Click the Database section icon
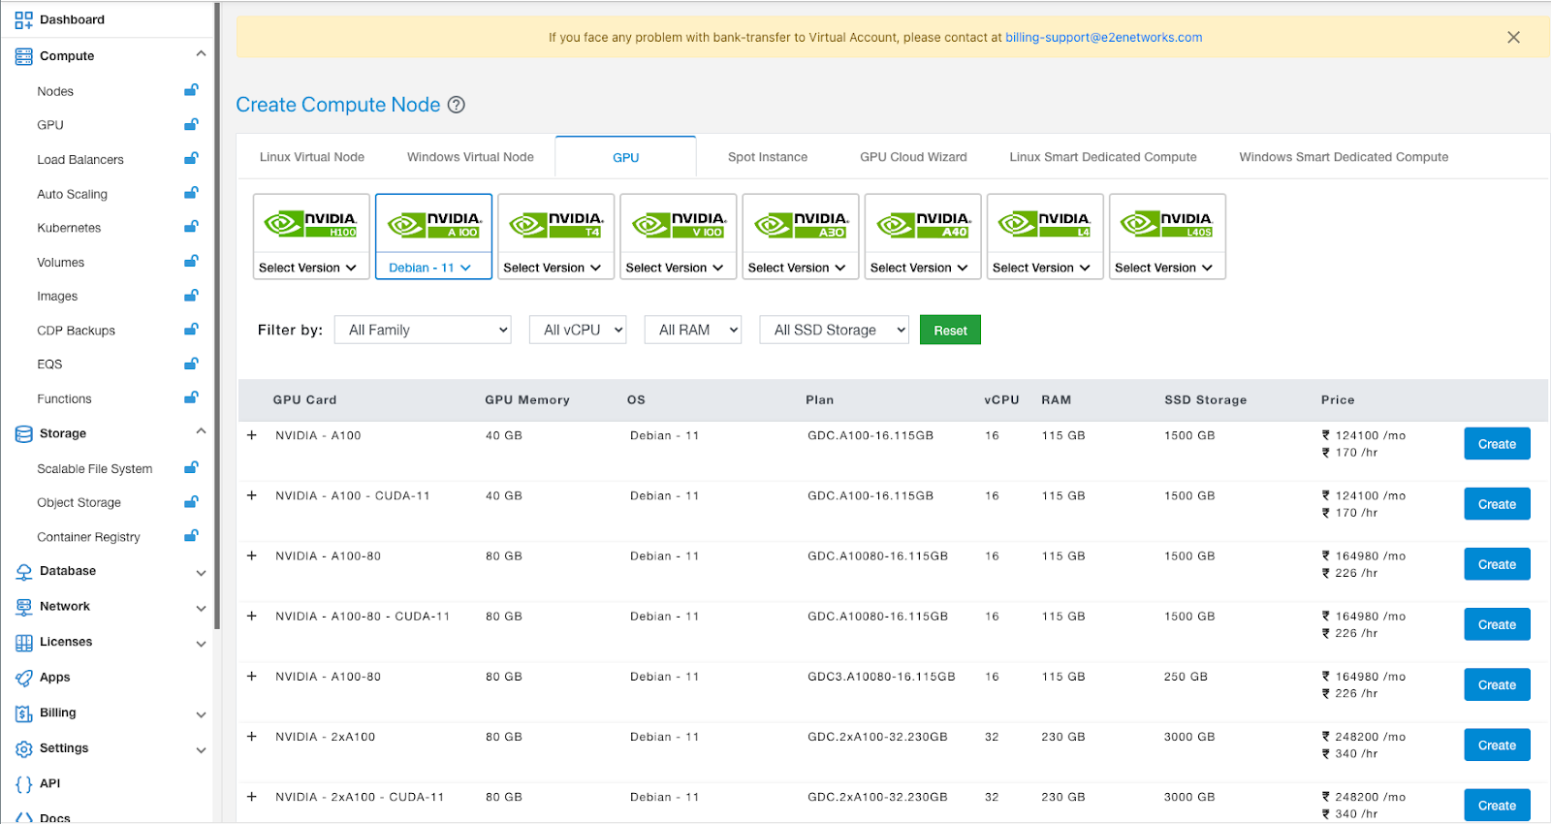This screenshot has width=1551, height=824. coord(23,572)
